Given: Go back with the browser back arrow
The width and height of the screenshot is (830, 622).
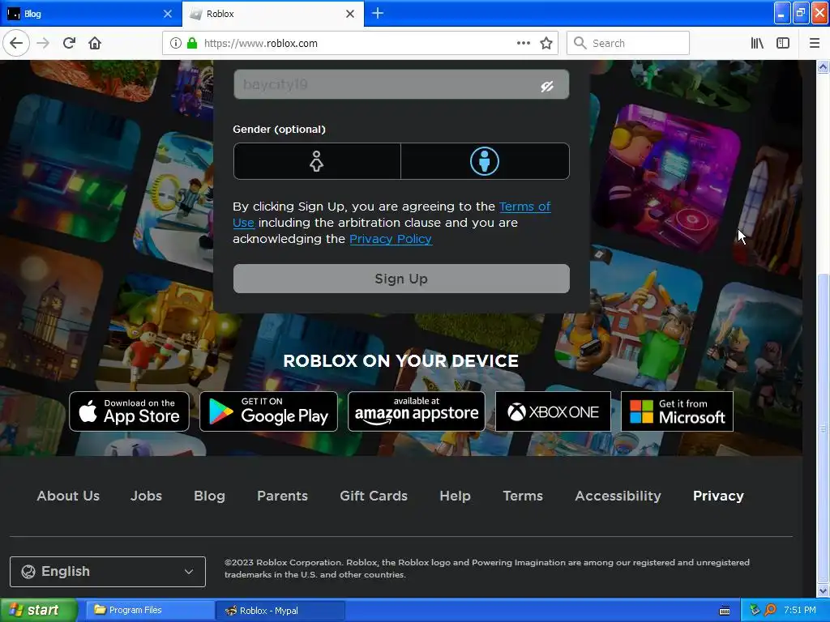Looking at the screenshot, I should coord(16,44).
